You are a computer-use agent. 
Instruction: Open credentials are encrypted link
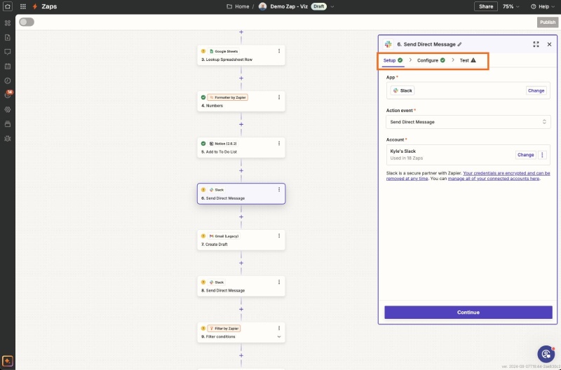[468, 175]
